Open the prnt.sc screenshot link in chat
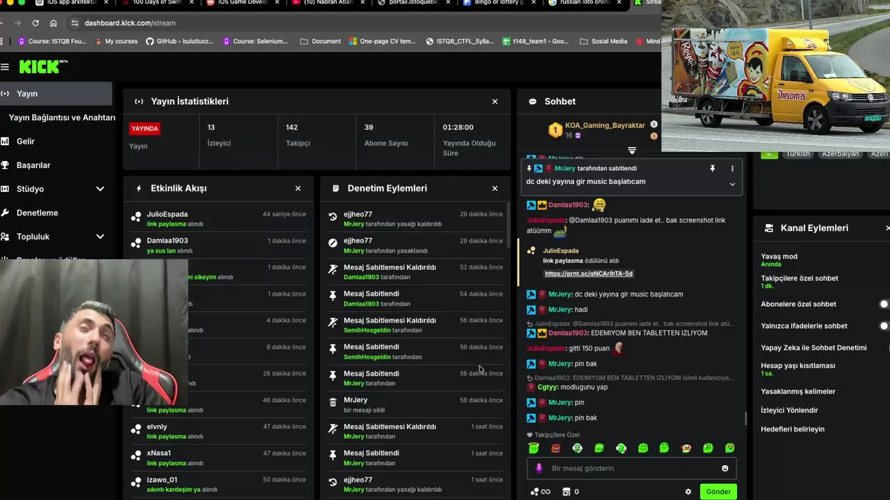This screenshot has width=890, height=500. pyautogui.click(x=588, y=274)
